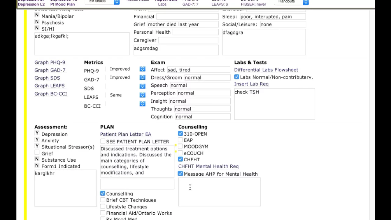Toggle the Form1 Indicated N box
Screen dimensions: 391x220
pyautogui.click(x=37, y=166)
